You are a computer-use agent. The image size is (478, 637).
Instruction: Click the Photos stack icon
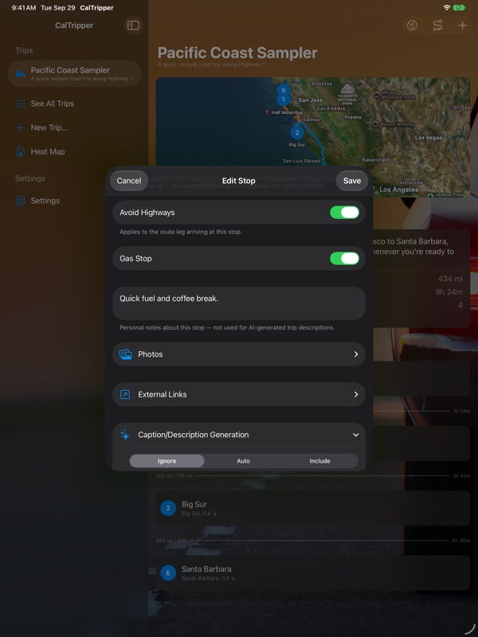point(125,354)
